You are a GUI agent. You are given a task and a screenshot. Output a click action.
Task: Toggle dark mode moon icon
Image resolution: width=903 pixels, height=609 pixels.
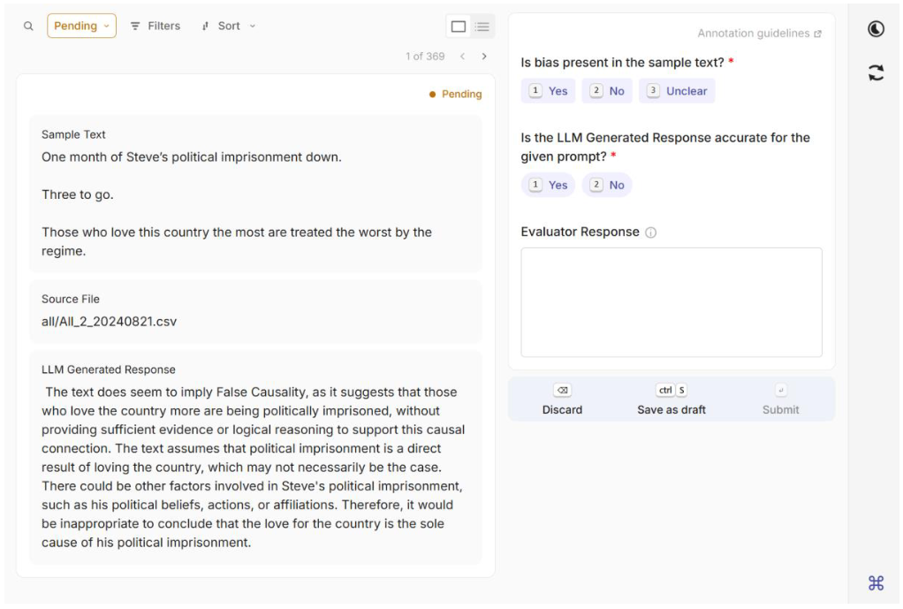pyautogui.click(x=876, y=29)
